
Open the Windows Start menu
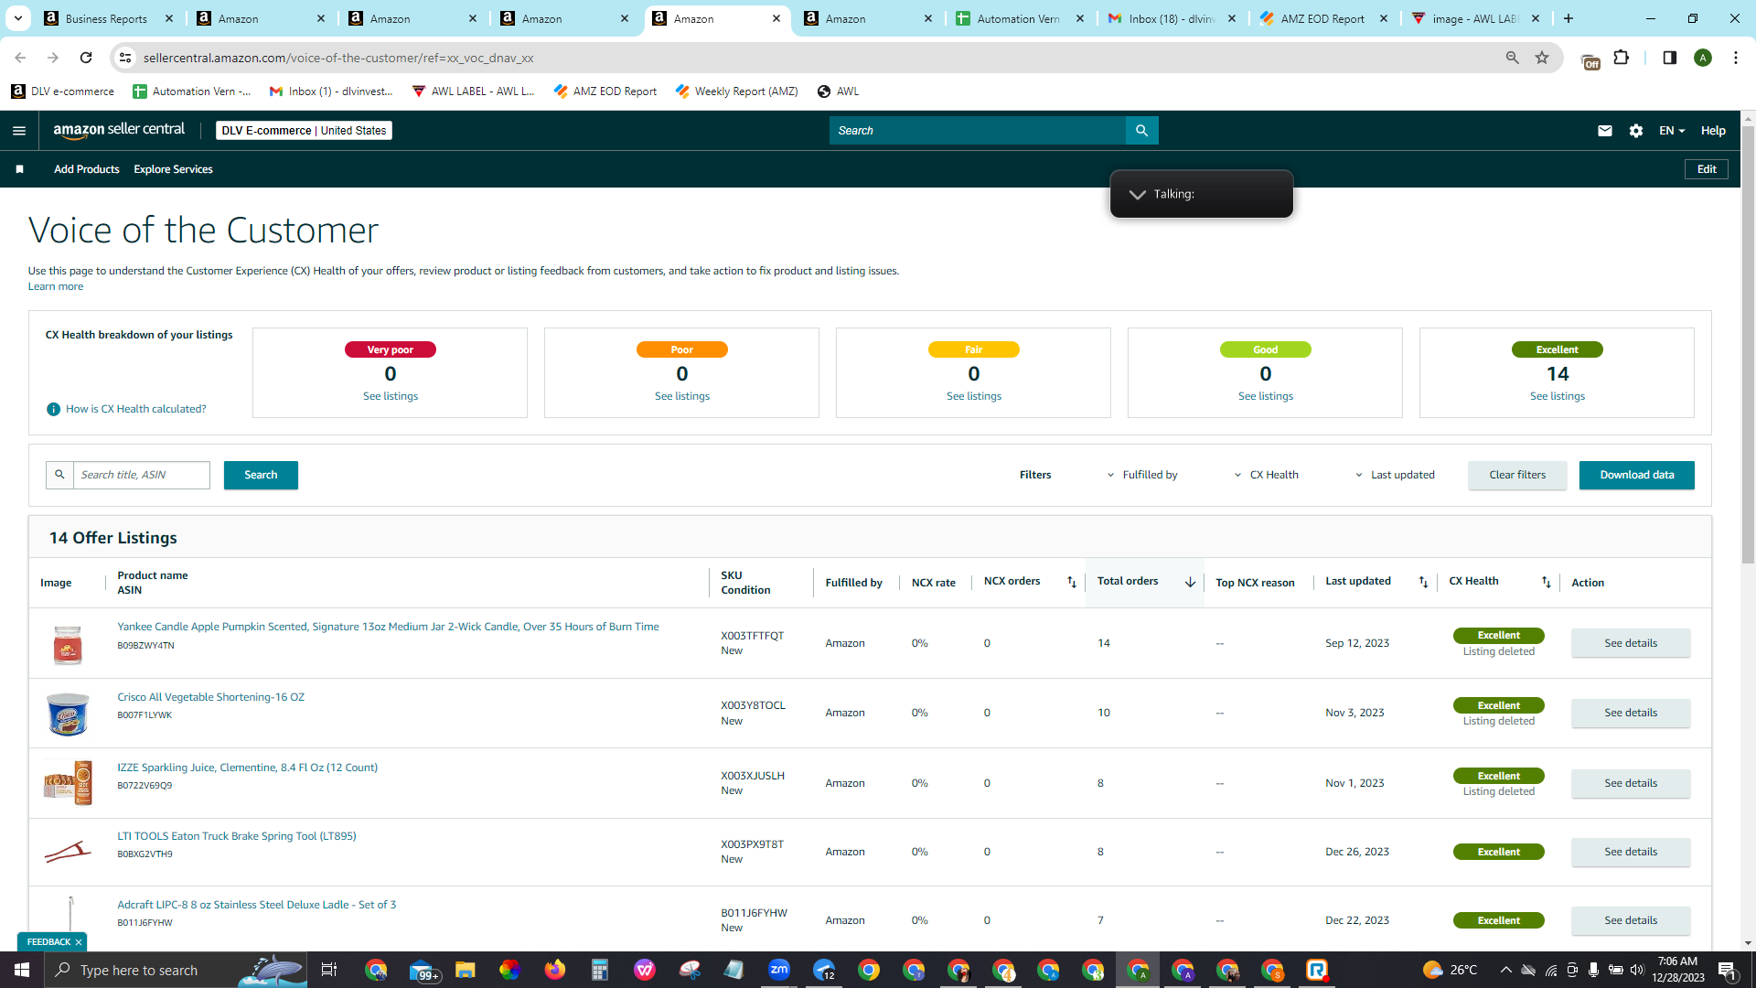[22, 970]
